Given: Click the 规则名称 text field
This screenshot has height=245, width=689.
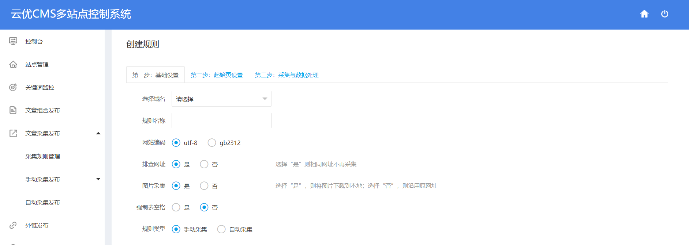Looking at the screenshot, I should coord(221,120).
